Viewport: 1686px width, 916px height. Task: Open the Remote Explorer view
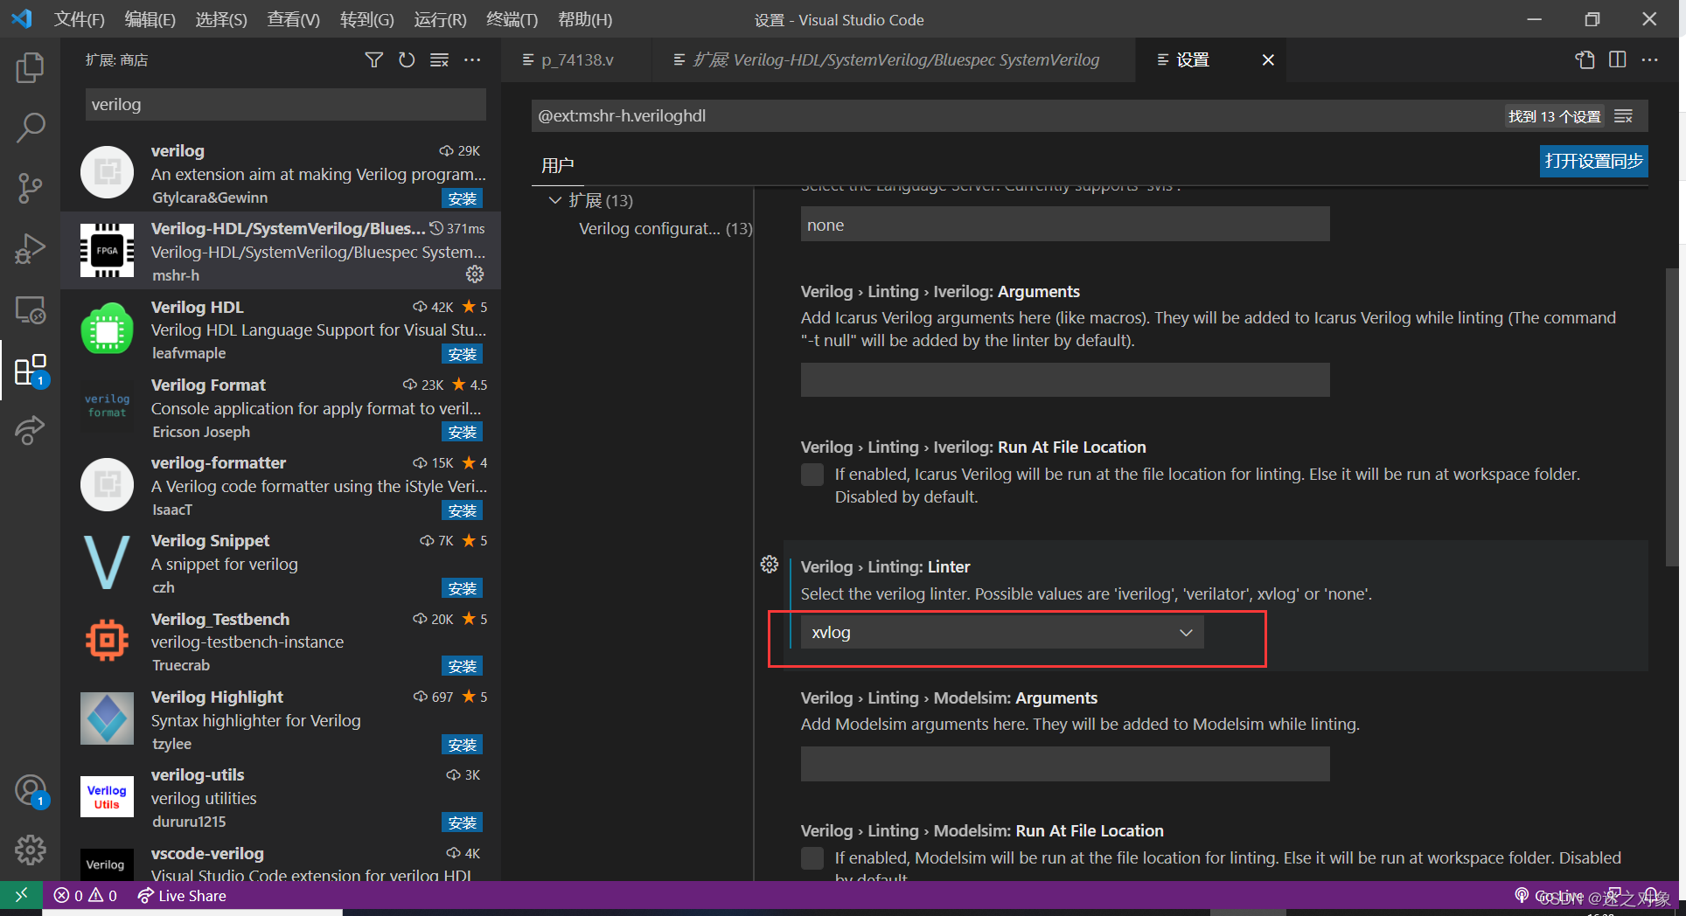pyautogui.click(x=30, y=309)
